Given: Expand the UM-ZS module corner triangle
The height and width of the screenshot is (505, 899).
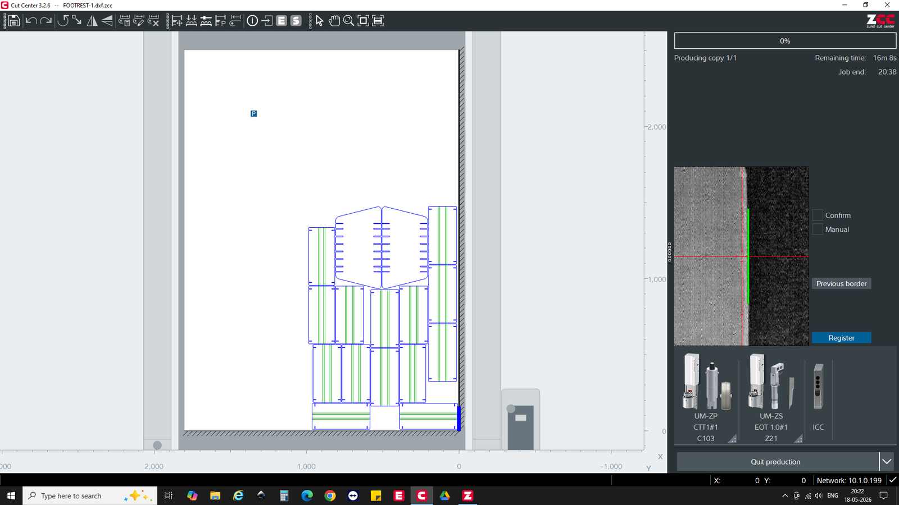Looking at the screenshot, I should pos(798,439).
